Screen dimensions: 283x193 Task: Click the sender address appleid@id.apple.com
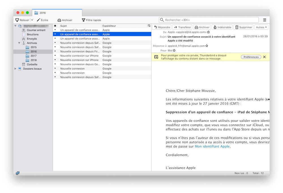(187, 32)
